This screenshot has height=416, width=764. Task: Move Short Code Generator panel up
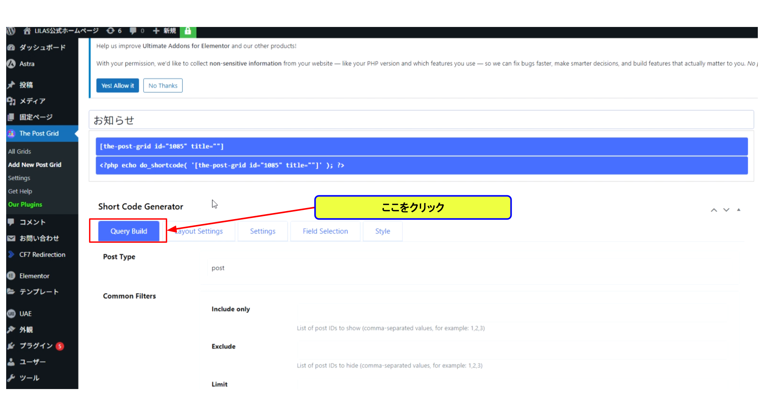(714, 210)
